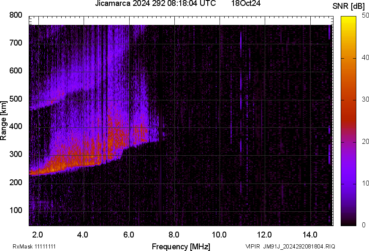
Task: Click the y-axis tick label '500'
Action: [16, 99]
